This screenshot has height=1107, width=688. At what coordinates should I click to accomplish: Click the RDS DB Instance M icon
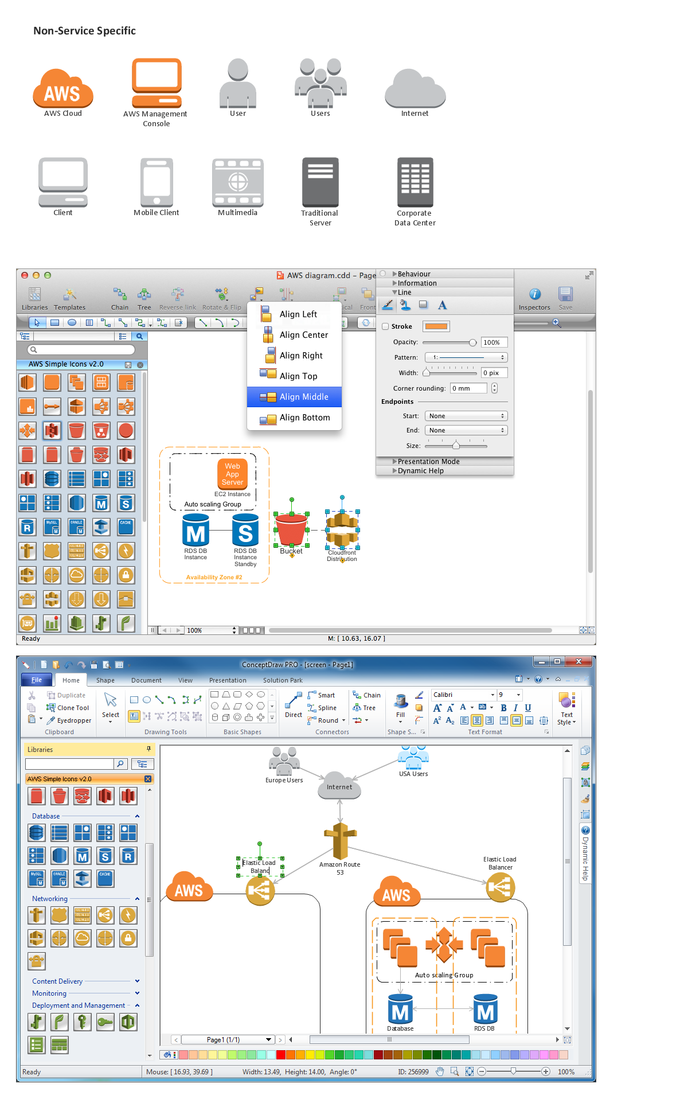click(x=196, y=529)
